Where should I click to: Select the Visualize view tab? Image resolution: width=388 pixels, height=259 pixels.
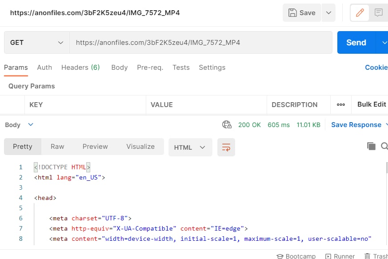140,147
